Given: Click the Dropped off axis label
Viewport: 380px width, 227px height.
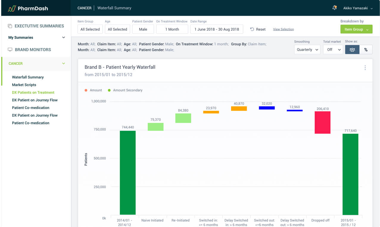Looking at the screenshot, I should 320,220.
